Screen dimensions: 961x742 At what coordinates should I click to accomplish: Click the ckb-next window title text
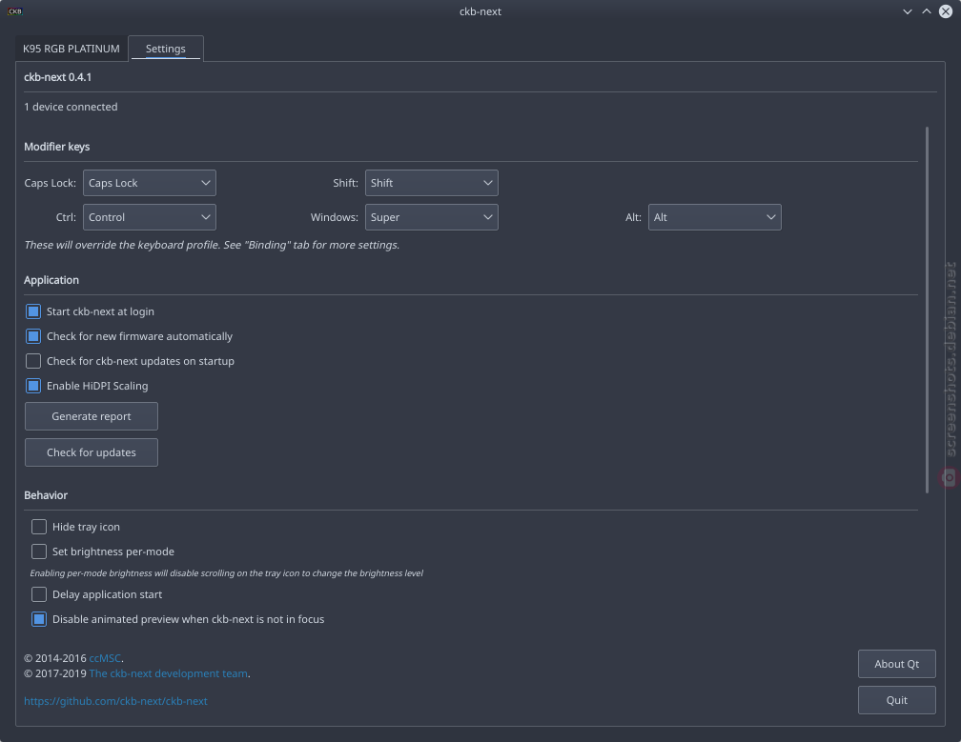pos(480,11)
